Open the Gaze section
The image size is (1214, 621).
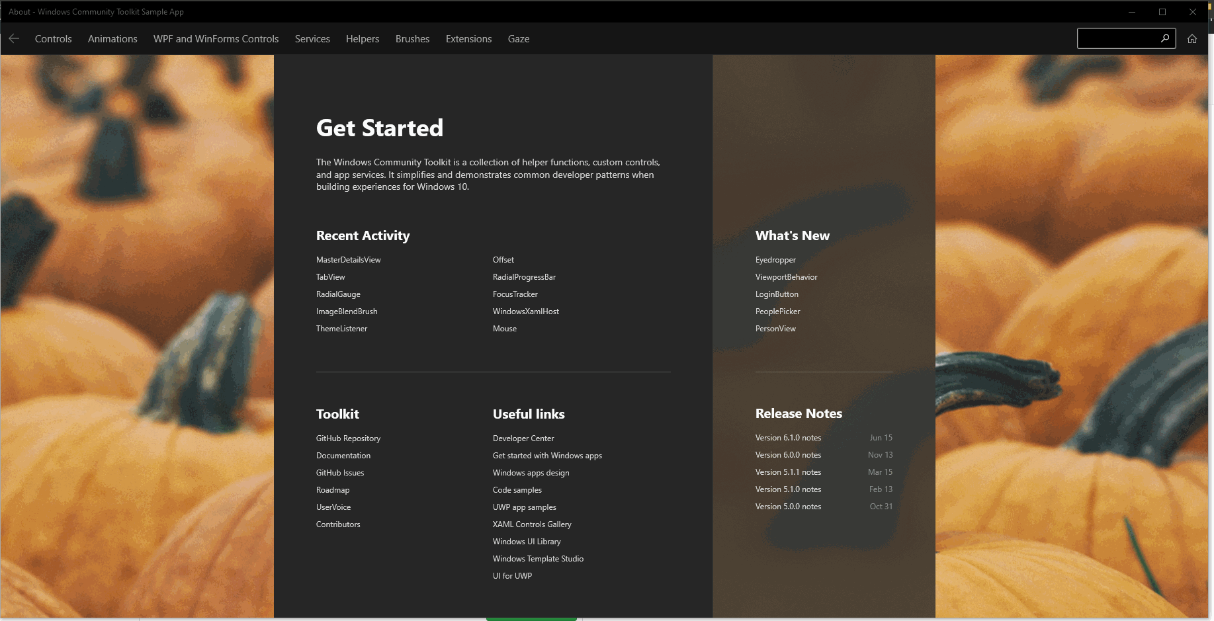click(x=519, y=38)
